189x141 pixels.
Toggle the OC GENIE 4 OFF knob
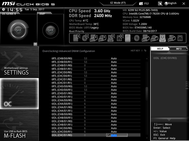(18, 30)
